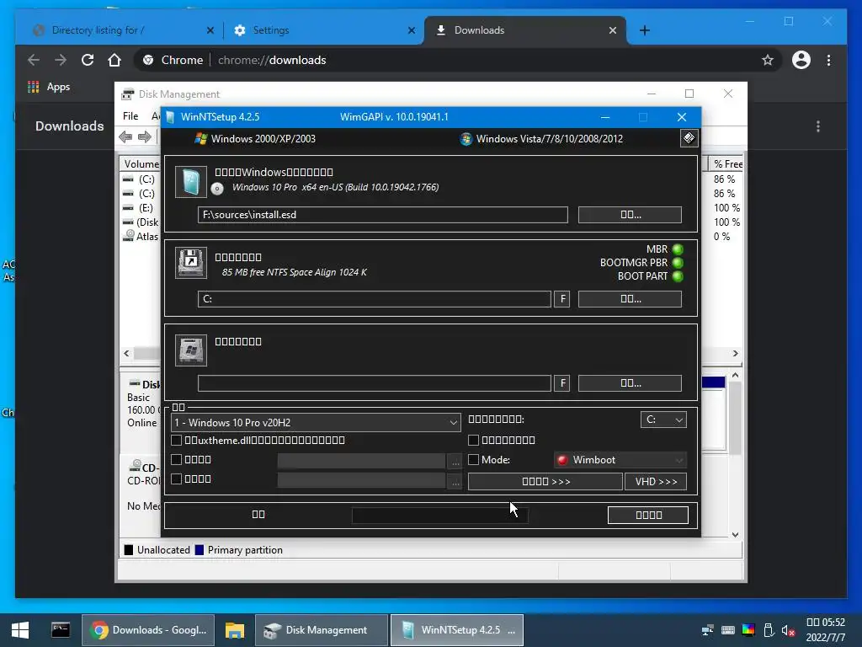Click the (E:) volume row
Viewport: 862px width, 647px height.
click(141, 208)
